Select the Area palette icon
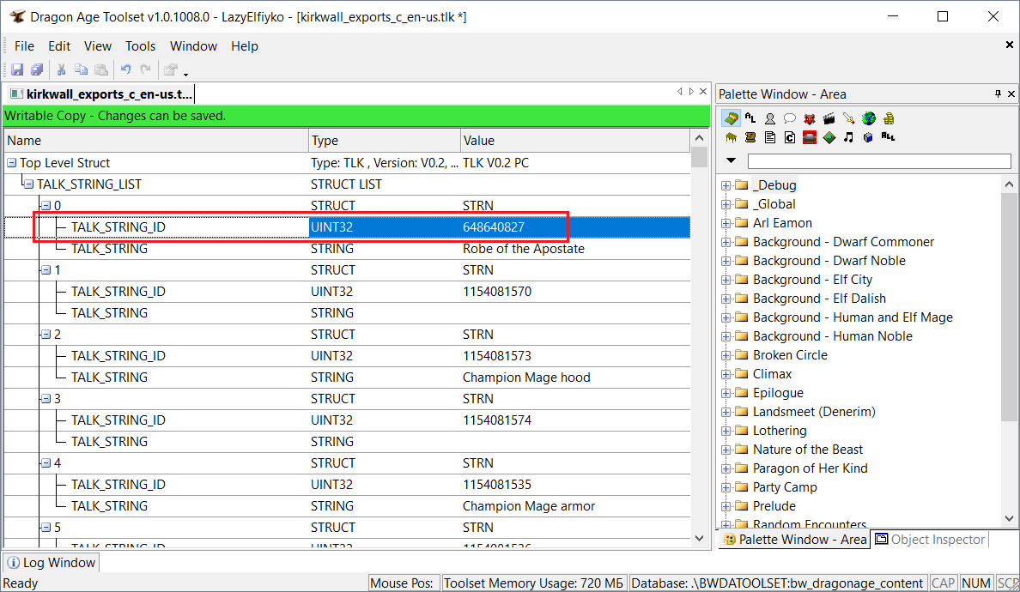Screen dimensions: 1020x592 pyautogui.click(x=732, y=118)
